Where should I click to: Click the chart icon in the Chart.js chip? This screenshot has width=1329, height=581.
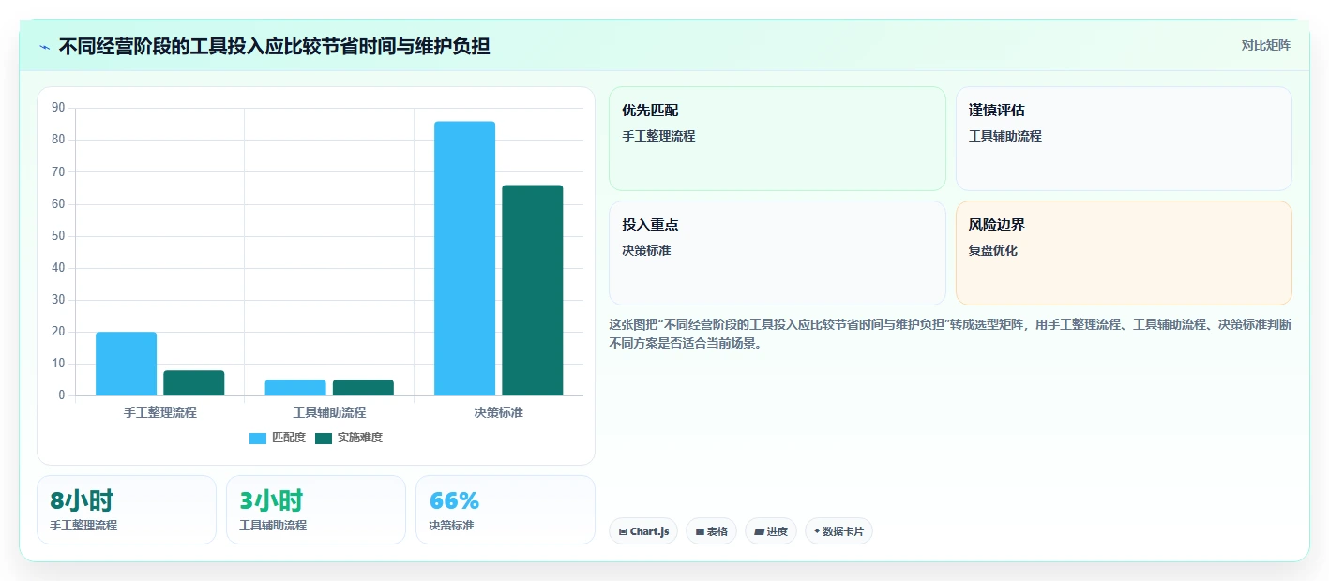click(x=623, y=531)
